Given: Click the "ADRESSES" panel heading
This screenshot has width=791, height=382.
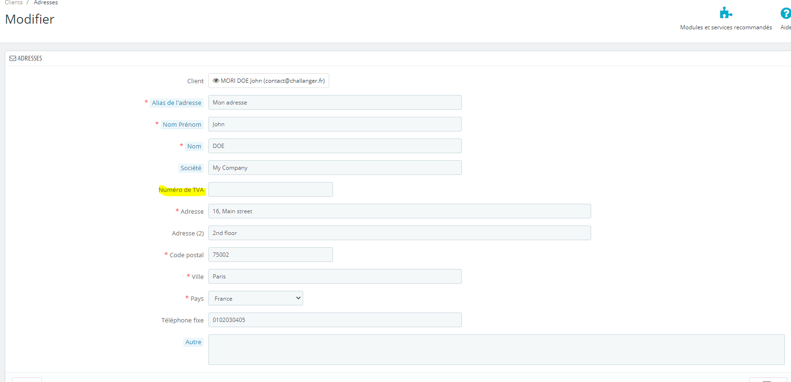Looking at the screenshot, I should click(x=30, y=59).
